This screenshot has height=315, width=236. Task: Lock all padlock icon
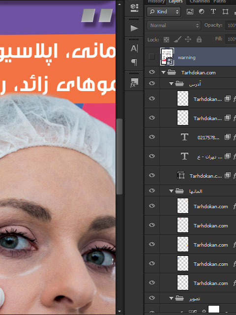pos(199,39)
